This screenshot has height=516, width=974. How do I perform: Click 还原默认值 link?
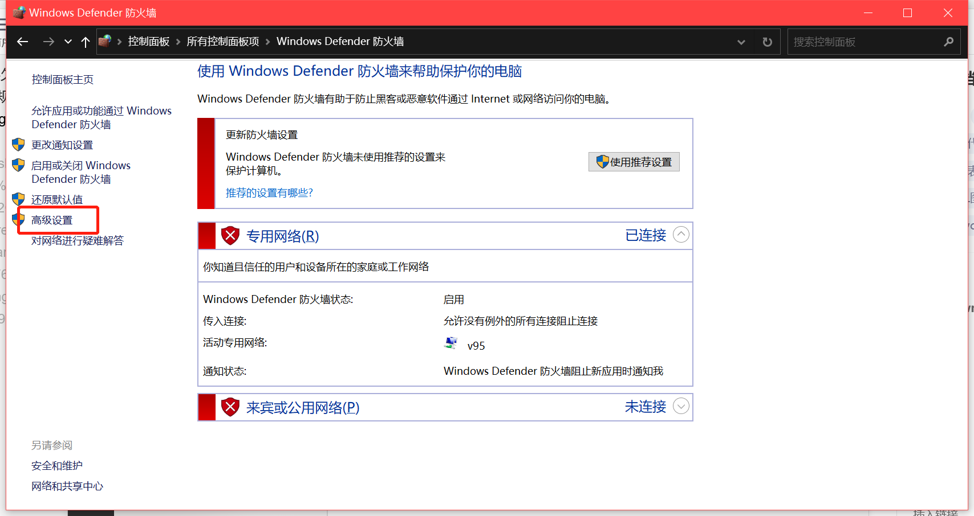coord(57,200)
